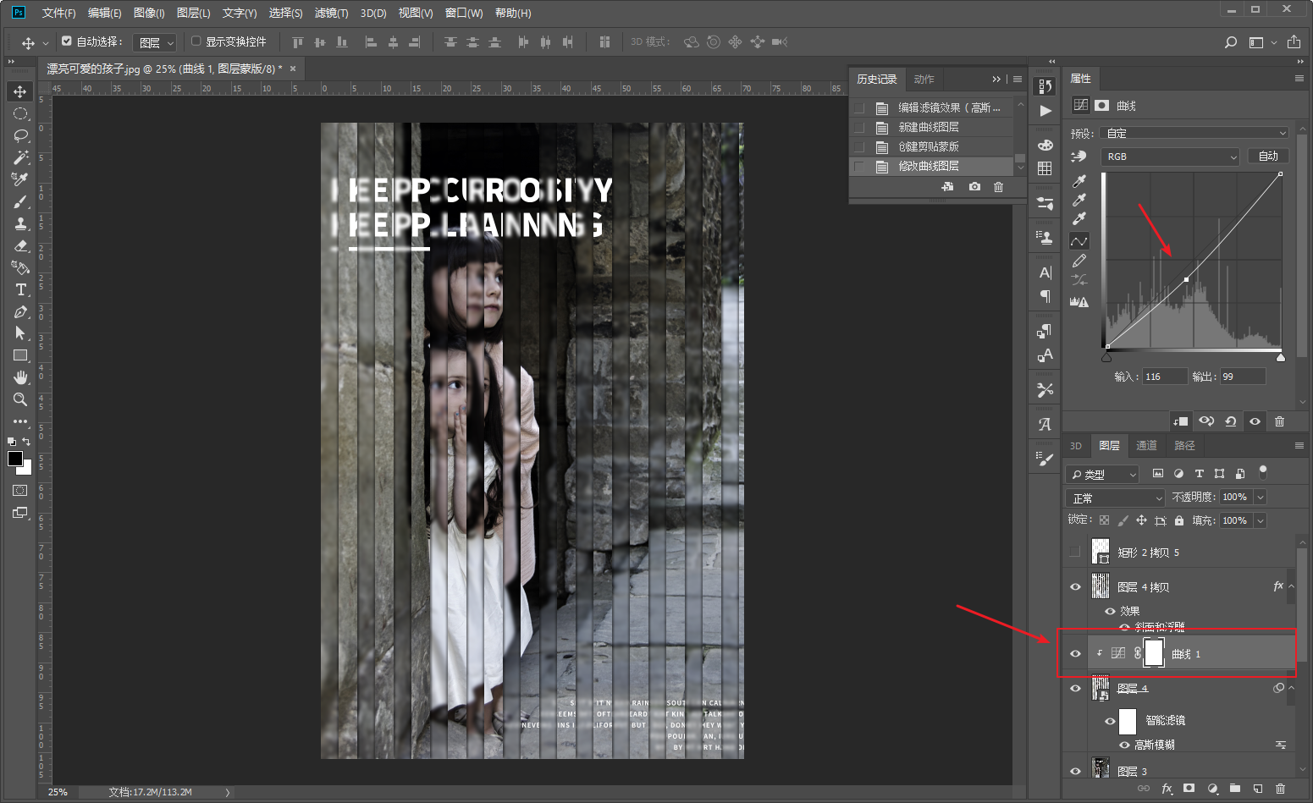The width and height of the screenshot is (1313, 803).
Task: Add layer style fx icon at bottom
Action: click(1167, 789)
